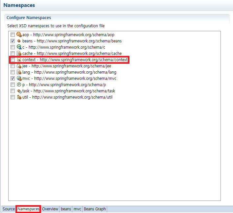Select the jee schema URL row

(x=67, y=66)
